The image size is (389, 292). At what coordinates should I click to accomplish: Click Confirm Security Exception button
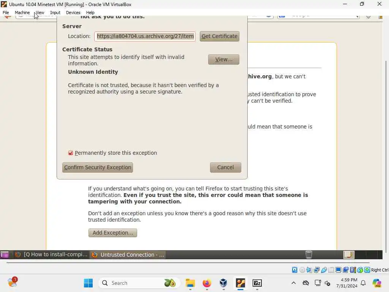click(98, 167)
